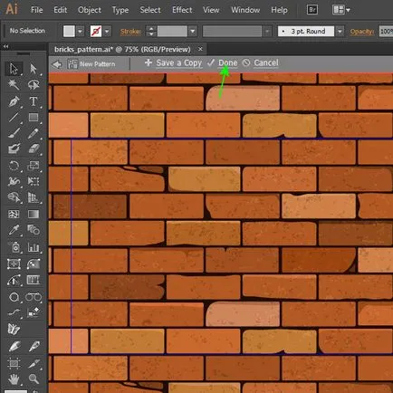The image size is (393, 393).
Task: Open the View menu
Action: [x=211, y=10]
